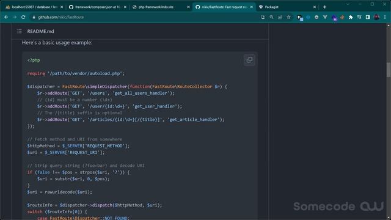
Task: Open the play-button extension icon
Action: (x=299, y=17)
